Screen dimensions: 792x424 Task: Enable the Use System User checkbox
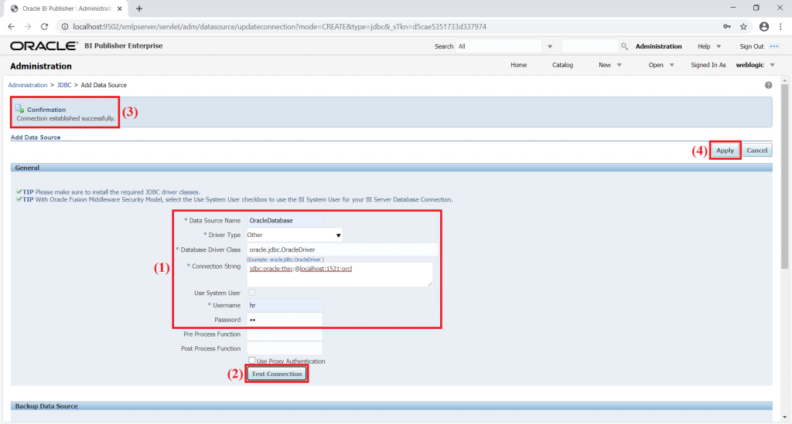(251, 293)
